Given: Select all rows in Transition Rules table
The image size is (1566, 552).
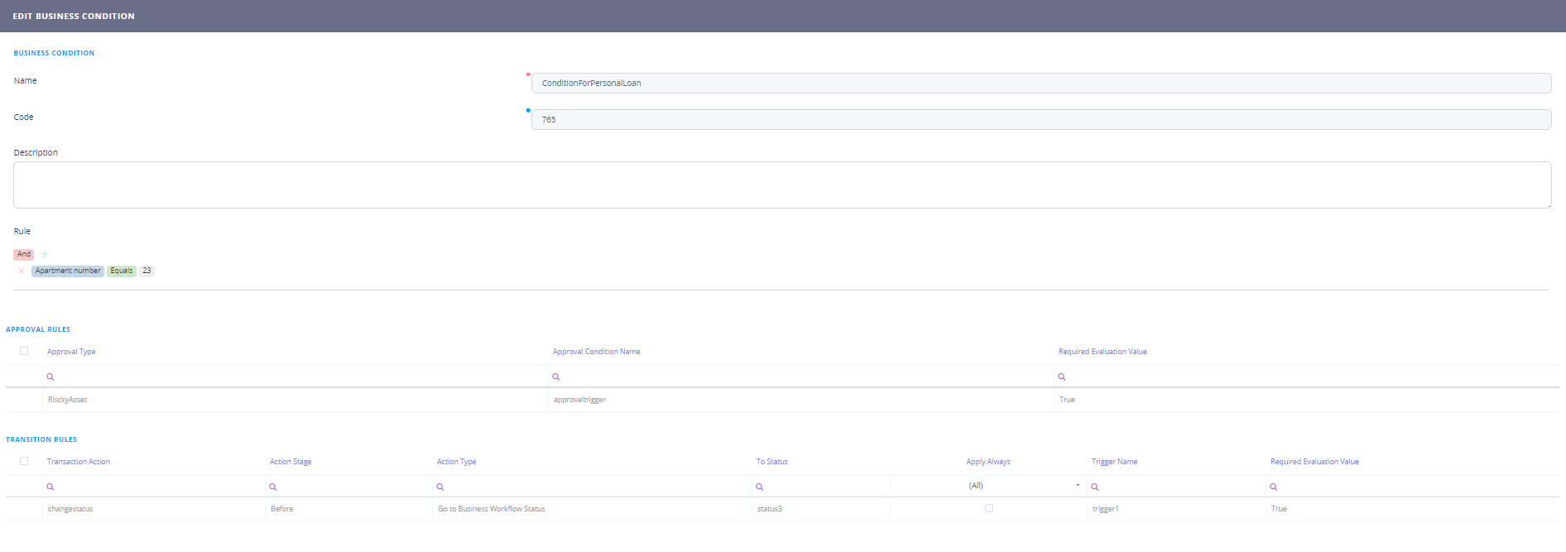Looking at the screenshot, I should tap(24, 461).
